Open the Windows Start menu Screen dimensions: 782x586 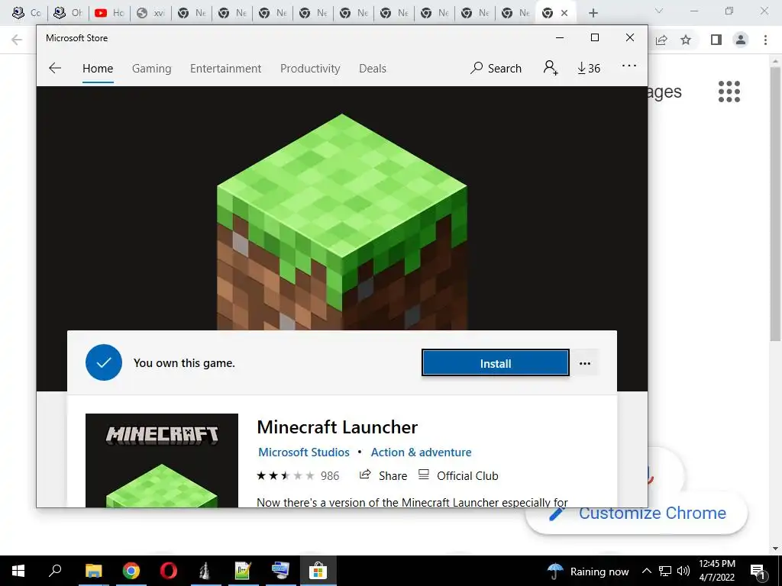point(18,571)
